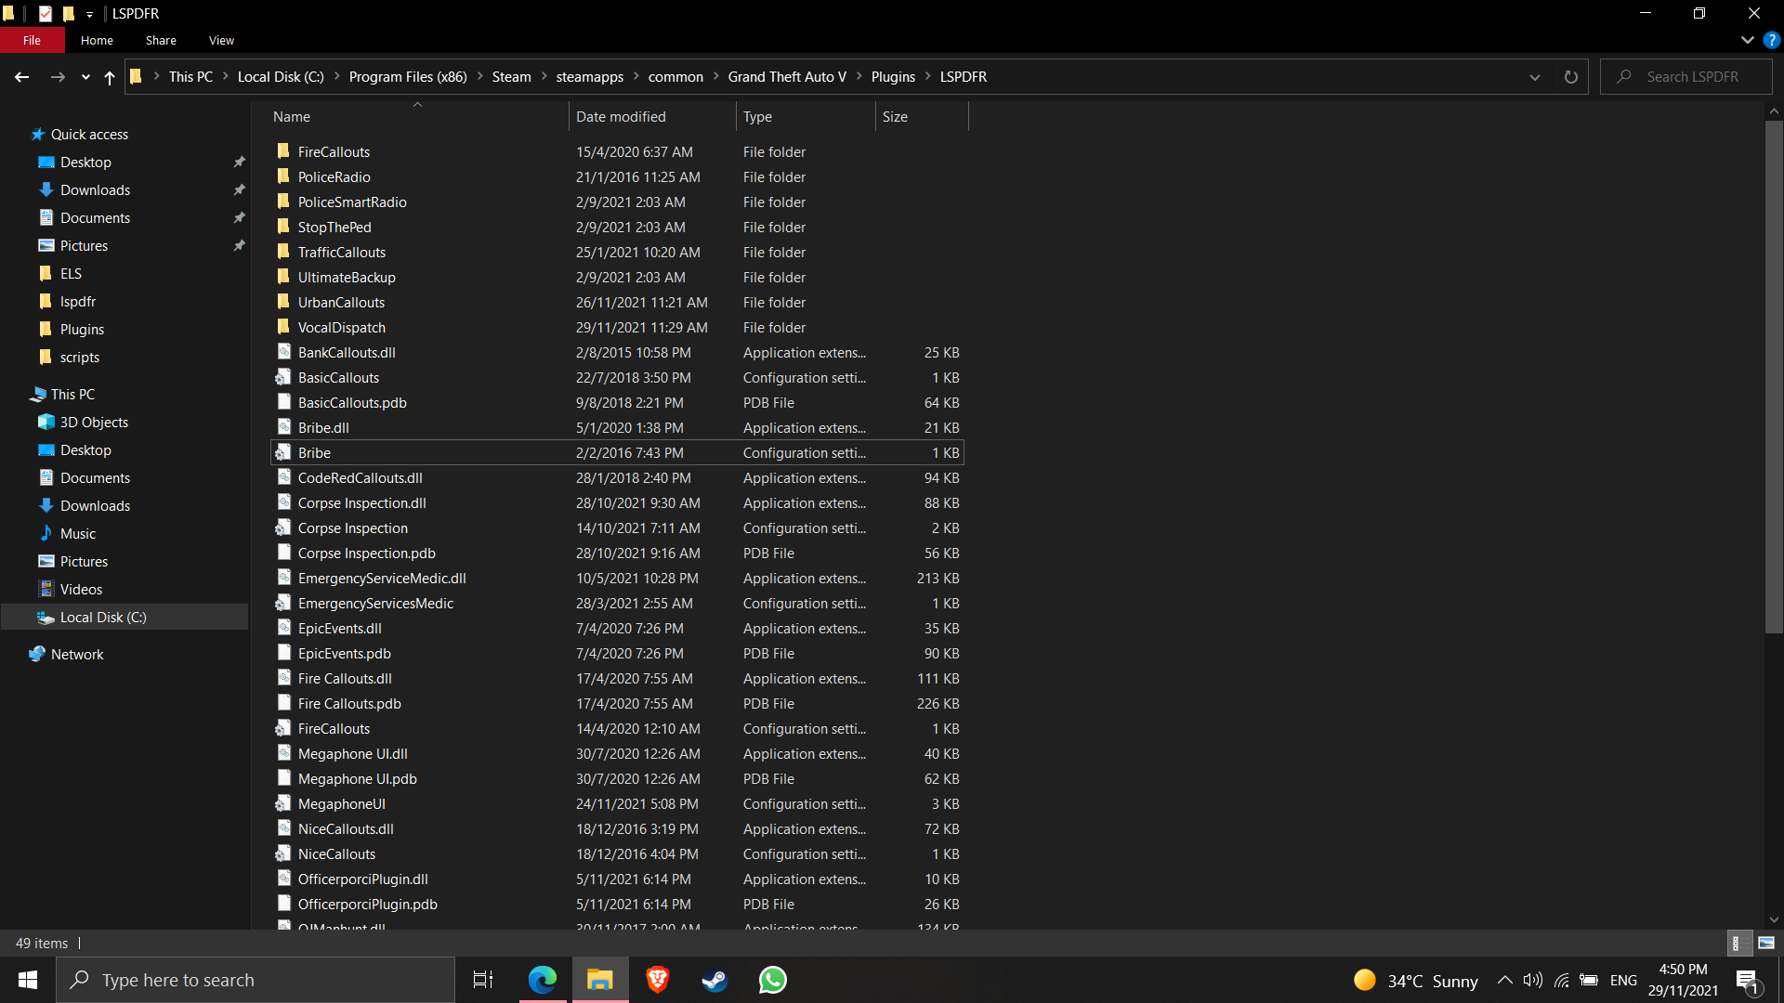Screen dimensions: 1784x1003
Task: Open Steam from the taskbar
Action: pos(715,980)
